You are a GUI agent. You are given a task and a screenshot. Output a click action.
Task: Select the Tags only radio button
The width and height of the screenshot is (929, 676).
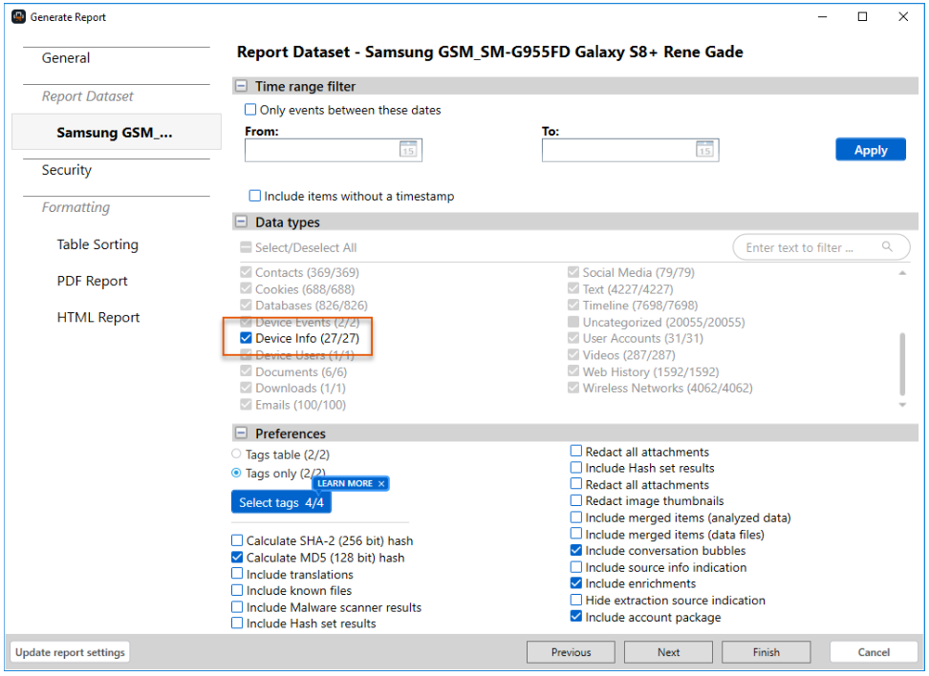[236, 473]
